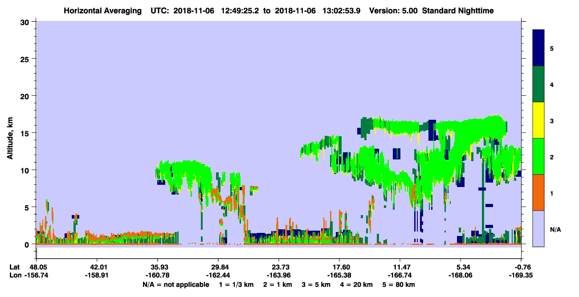The width and height of the screenshot is (579, 297).
Task: Click the longitude value -162.44
Action: click(218, 275)
